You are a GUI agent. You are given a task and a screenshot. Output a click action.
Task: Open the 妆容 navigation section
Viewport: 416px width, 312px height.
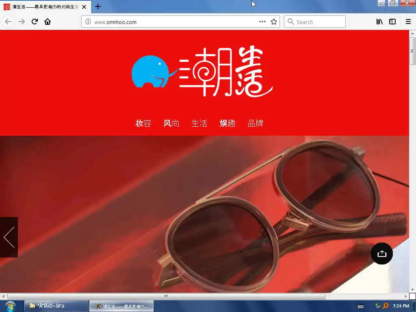click(x=143, y=123)
